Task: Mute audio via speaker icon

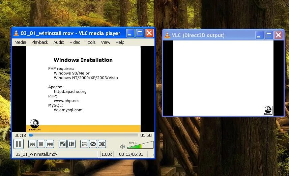Action: pyautogui.click(x=122, y=147)
